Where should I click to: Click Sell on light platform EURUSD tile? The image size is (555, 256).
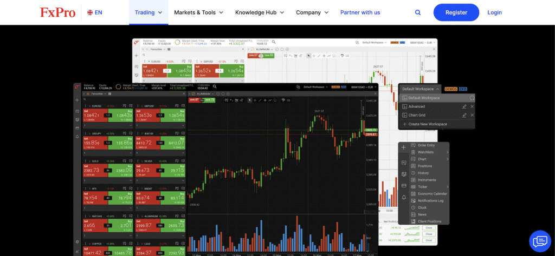pos(154,71)
